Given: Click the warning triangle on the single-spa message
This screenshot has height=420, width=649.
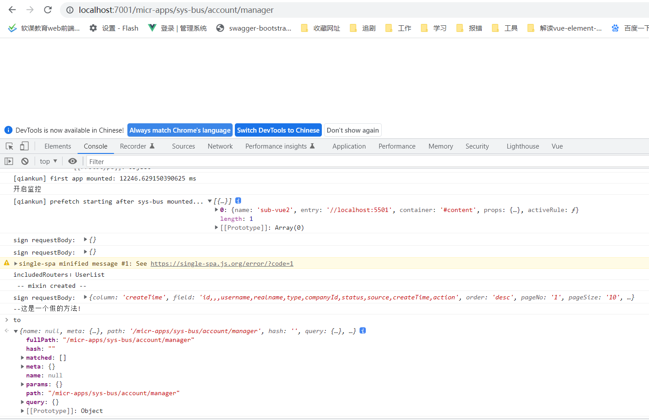Looking at the screenshot, I should [x=6, y=263].
